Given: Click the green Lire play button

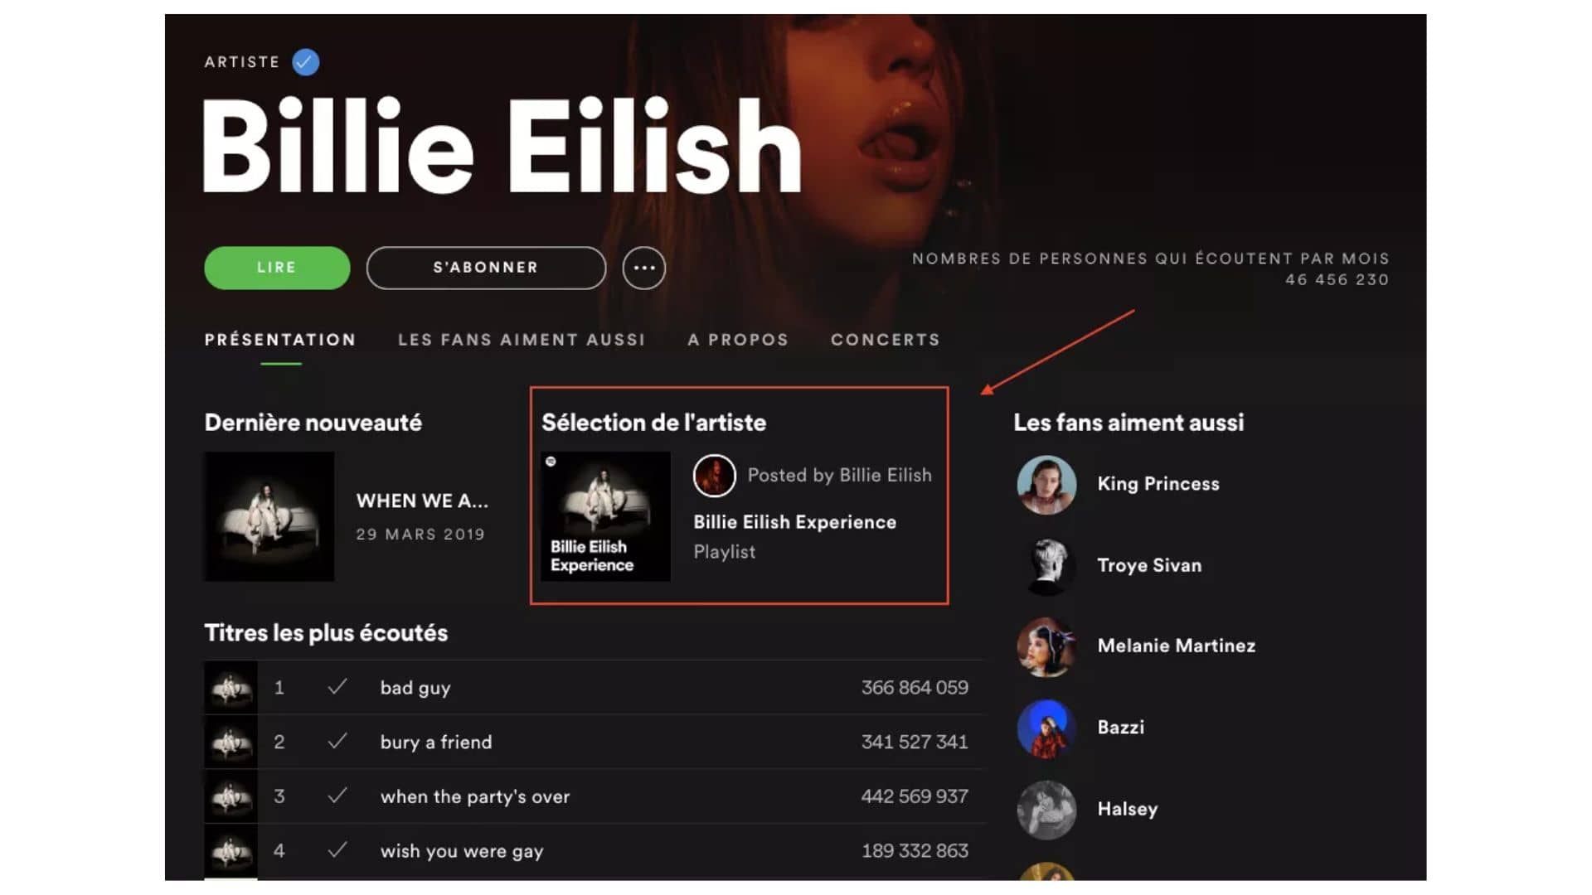Looking at the screenshot, I should (277, 268).
